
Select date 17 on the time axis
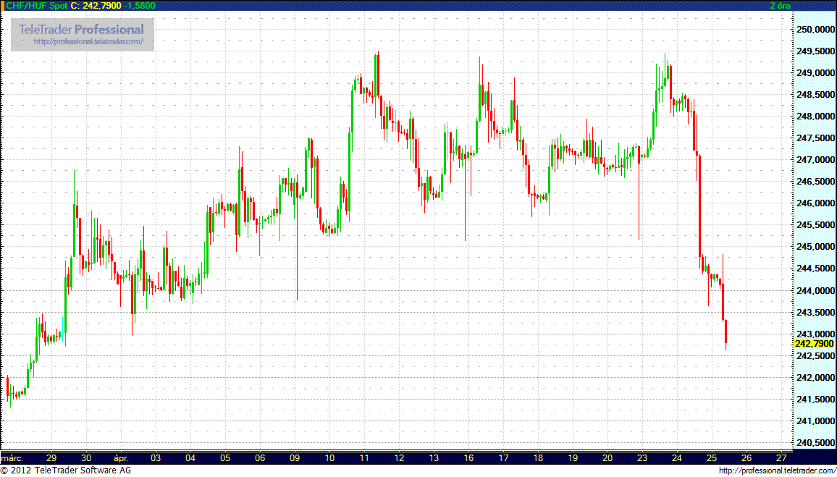click(x=502, y=458)
